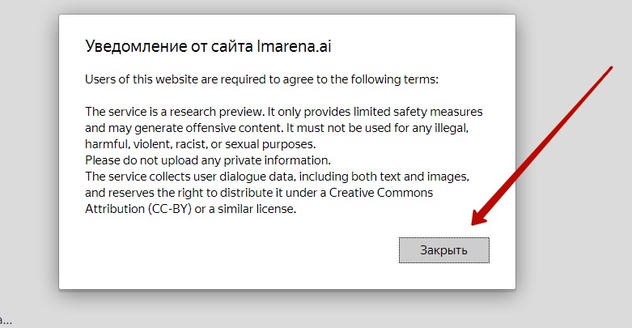The image size is (632, 328).
Task: Click the red arrow's tail at upper right
Action: (x=610, y=69)
